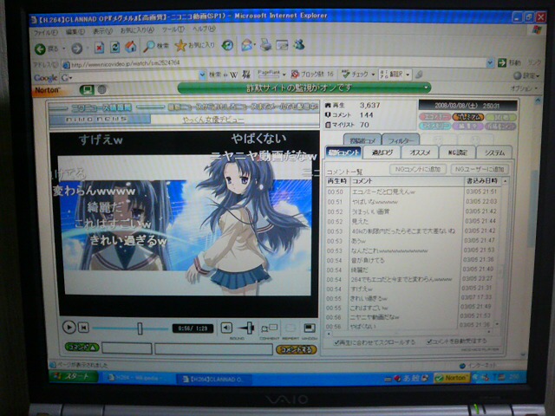The height and width of the screenshot is (416, 555).
Task: Play the video with the round play button
Action: (x=69, y=328)
